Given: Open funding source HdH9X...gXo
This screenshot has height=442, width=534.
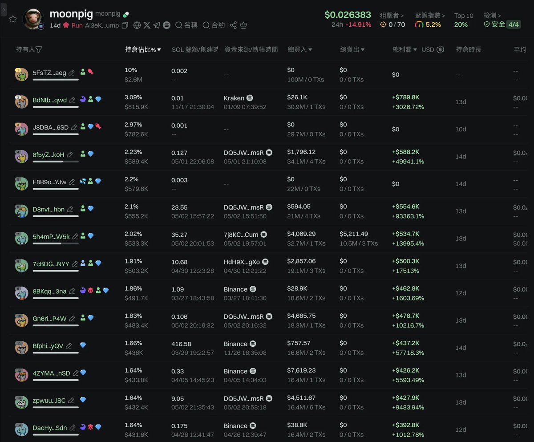Looking at the screenshot, I should 242,262.
